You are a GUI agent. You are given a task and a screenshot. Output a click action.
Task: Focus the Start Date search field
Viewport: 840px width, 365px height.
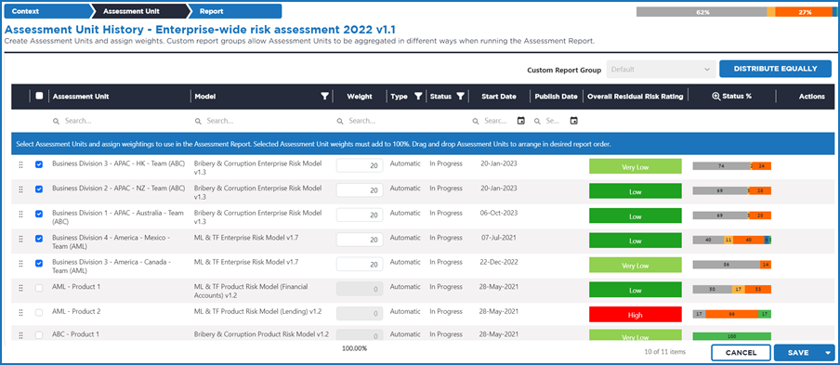point(494,122)
